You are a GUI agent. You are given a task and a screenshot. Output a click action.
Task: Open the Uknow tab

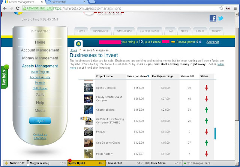tap(216, 31)
